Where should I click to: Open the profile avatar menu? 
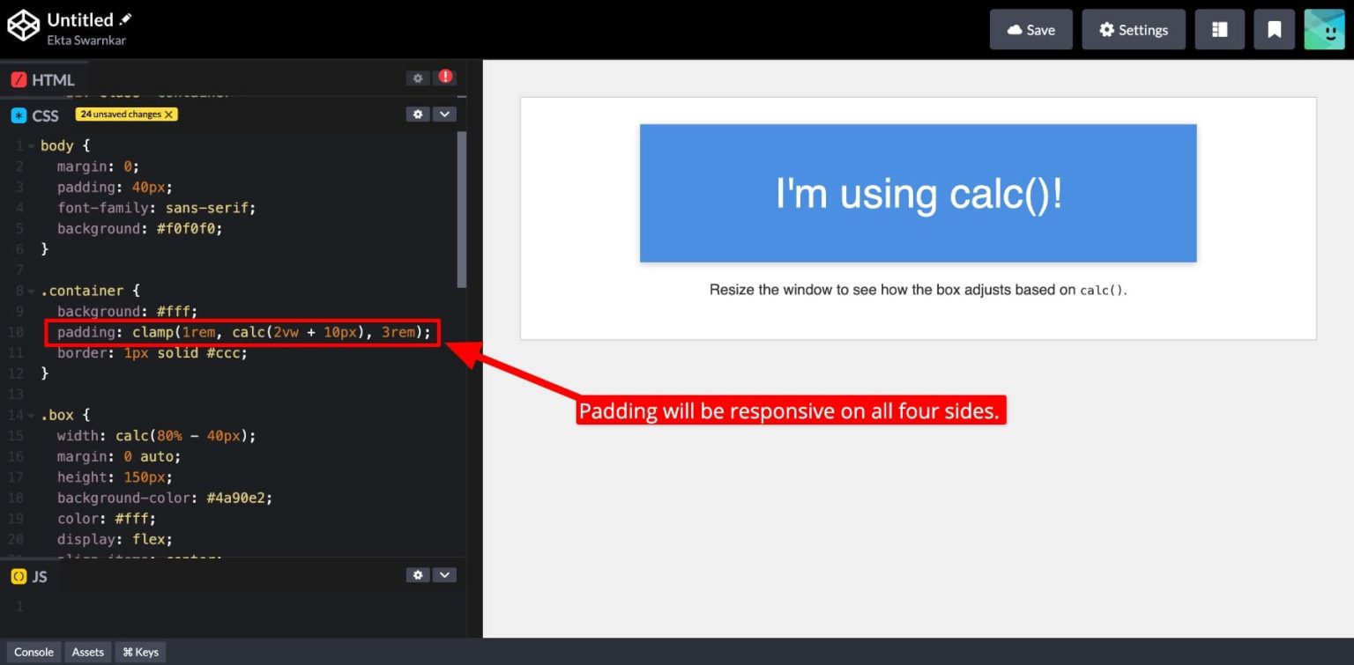pyautogui.click(x=1324, y=28)
